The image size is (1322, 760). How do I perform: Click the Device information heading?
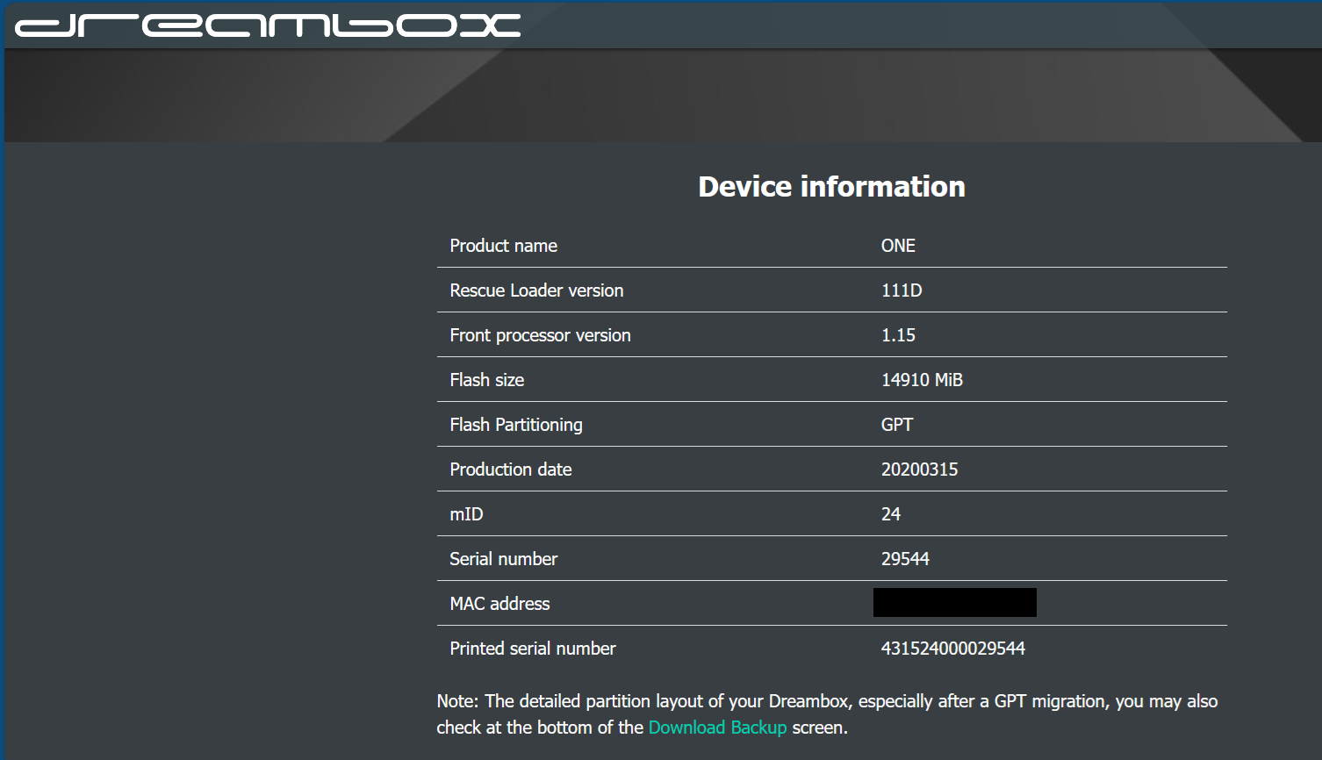[831, 186]
